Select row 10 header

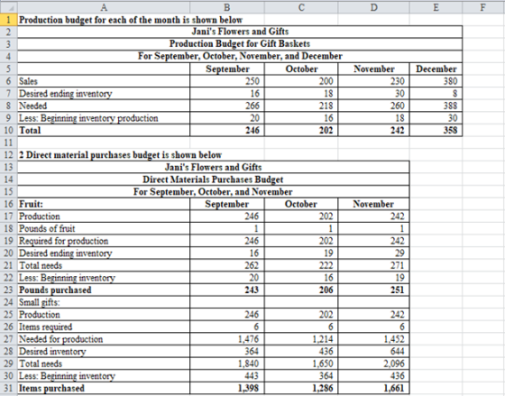pos(9,130)
